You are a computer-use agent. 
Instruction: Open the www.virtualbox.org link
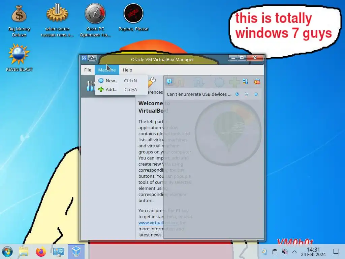158,223
